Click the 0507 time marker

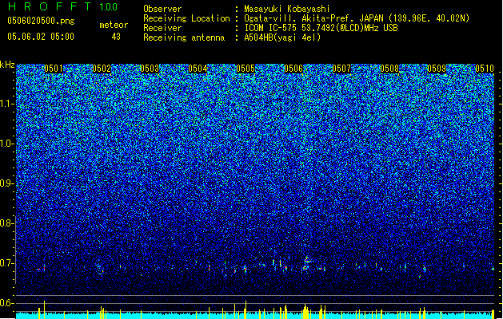341,69
